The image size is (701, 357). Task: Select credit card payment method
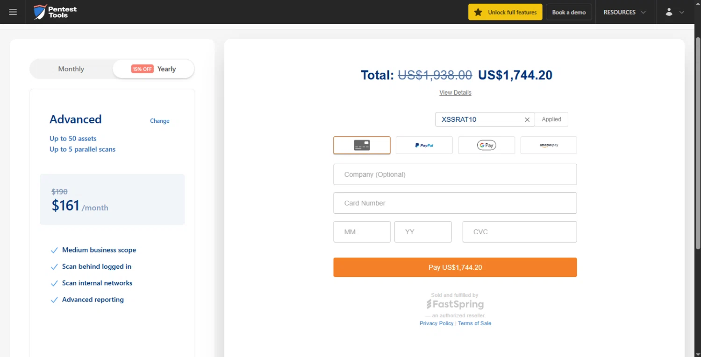click(362, 145)
